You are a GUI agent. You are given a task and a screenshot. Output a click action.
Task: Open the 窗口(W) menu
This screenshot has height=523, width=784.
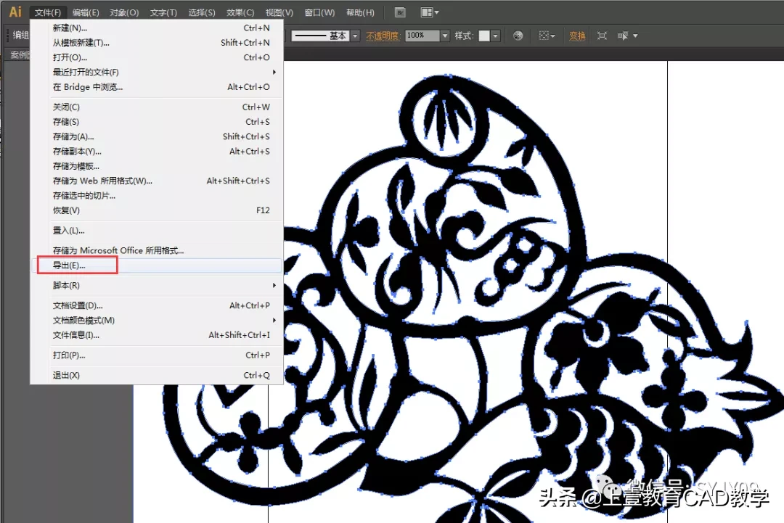tap(319, 12)
